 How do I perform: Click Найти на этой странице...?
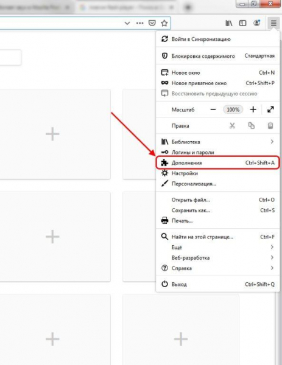pos(217,237)
